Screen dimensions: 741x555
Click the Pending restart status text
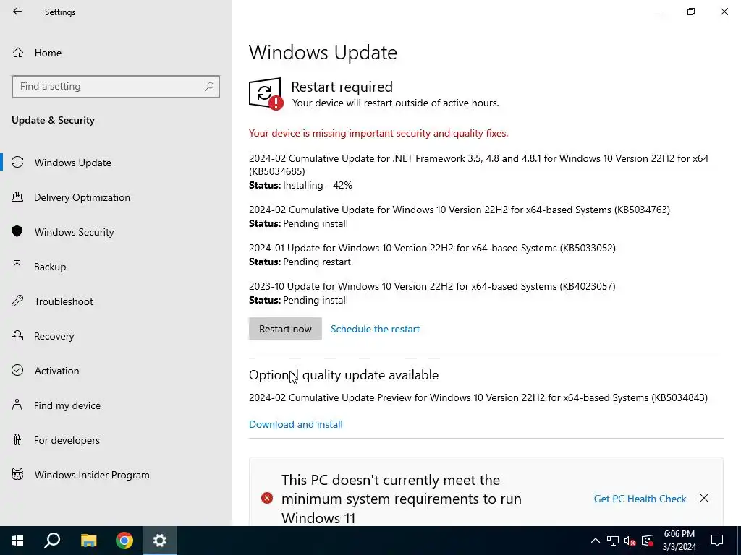click(x=317, y=262)
